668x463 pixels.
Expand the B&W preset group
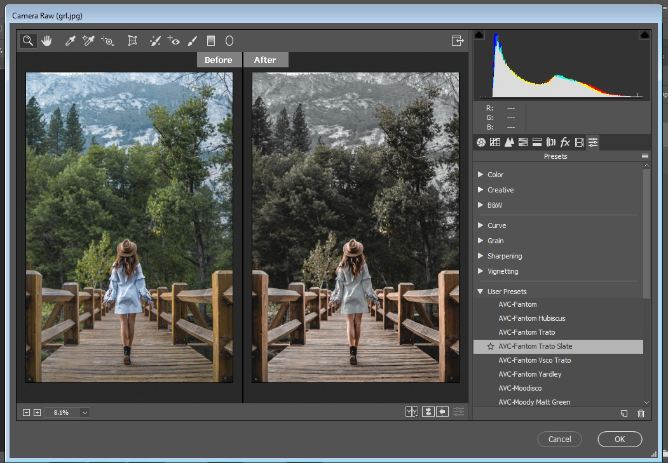coord(481,205)
